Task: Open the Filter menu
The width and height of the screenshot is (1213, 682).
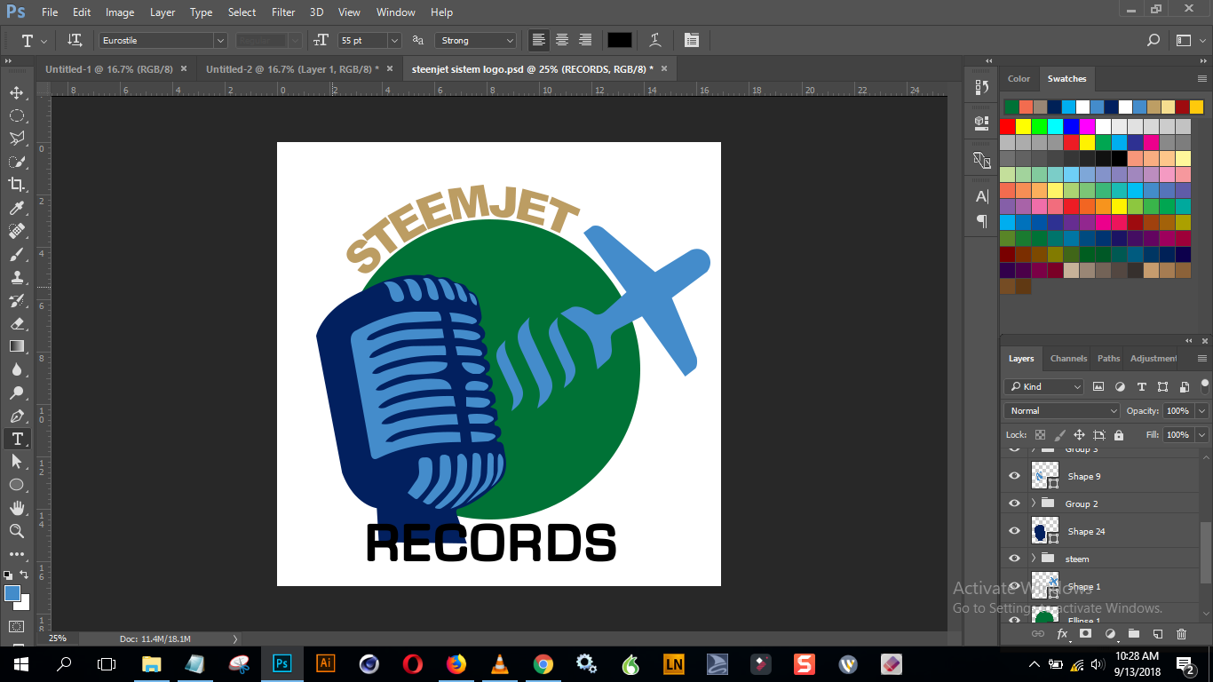Action: [x=283, y=12]
